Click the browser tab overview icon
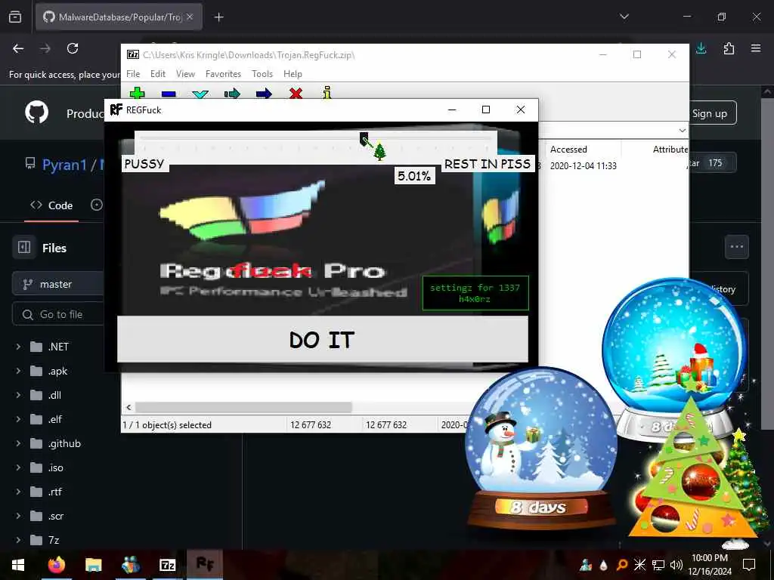This screenshot has height=580, width=774. [x=15, y=17]
